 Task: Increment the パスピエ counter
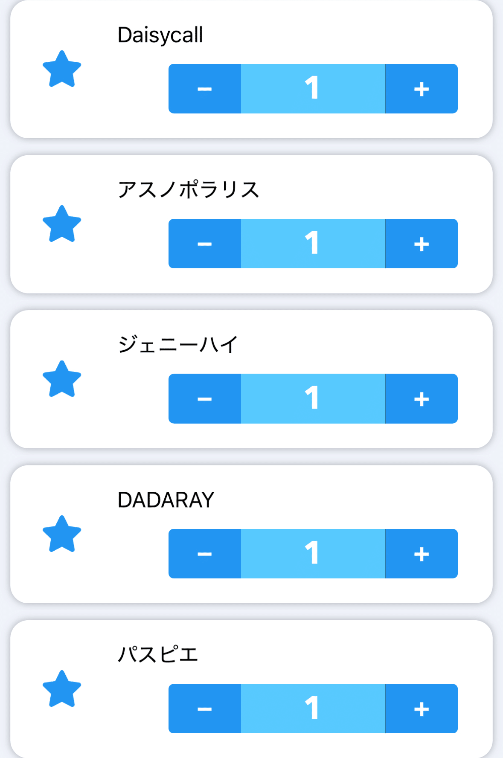tap(421, 709)
